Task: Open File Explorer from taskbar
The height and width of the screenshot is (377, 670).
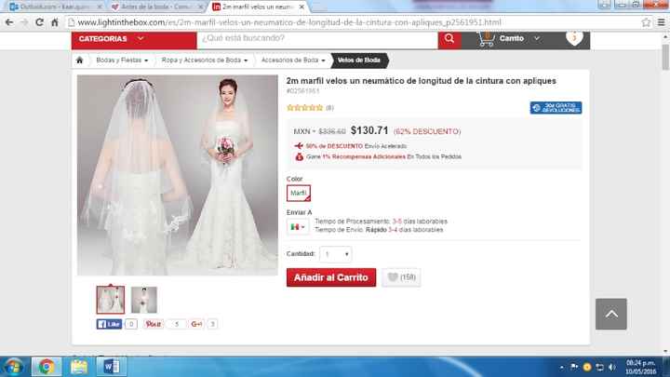Action: 79,367
